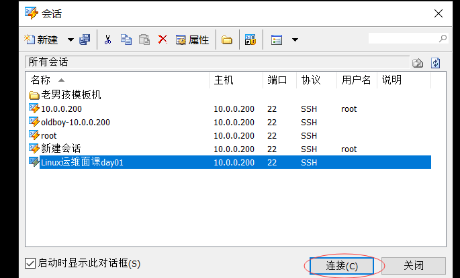
Task: Toggle 启动时显示此对话框 checkbox
Action: [x=30, y=263]
